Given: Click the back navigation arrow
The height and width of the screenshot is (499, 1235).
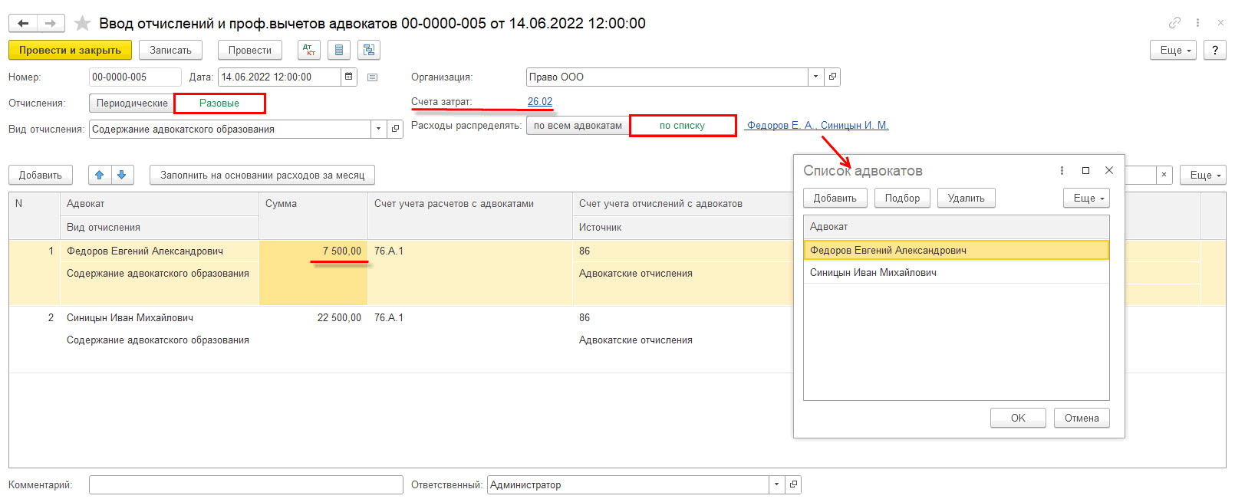Looking at the screenshot, I should coord(23,24).
